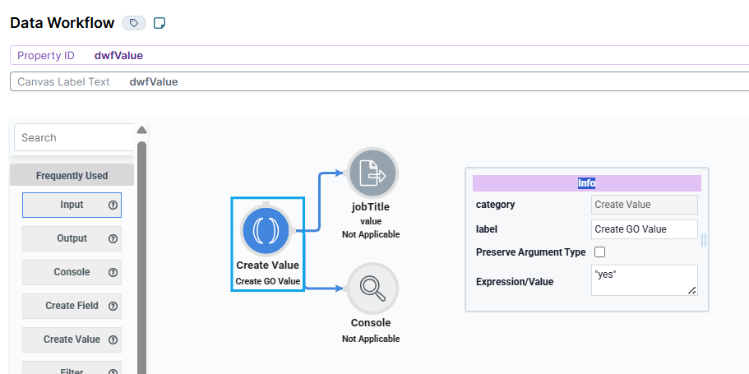Click the Data Workflow heading
Image resolution: width=749 pixels, height=374 pixels.
click(x=62, y=23)
